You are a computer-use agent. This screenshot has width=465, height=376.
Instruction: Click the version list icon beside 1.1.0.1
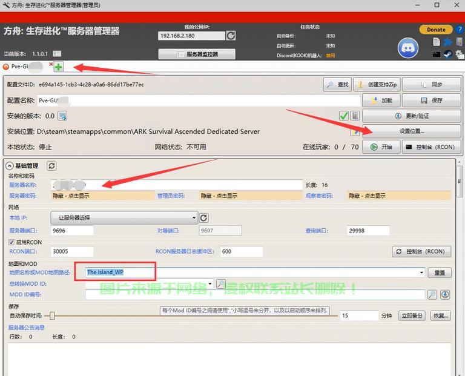(57, 54)
